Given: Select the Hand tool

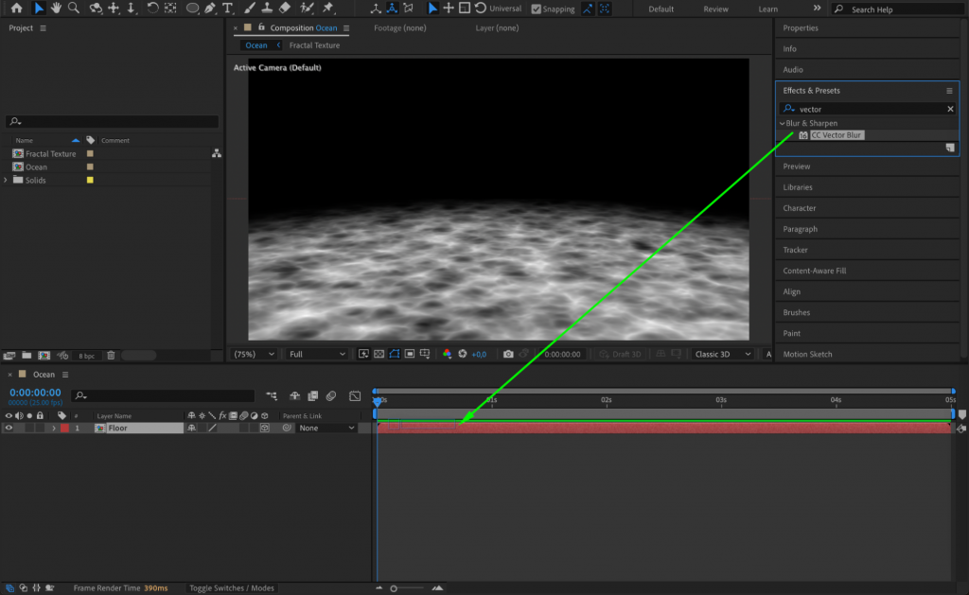Looking at the screenshot, I should coord(56,9).
